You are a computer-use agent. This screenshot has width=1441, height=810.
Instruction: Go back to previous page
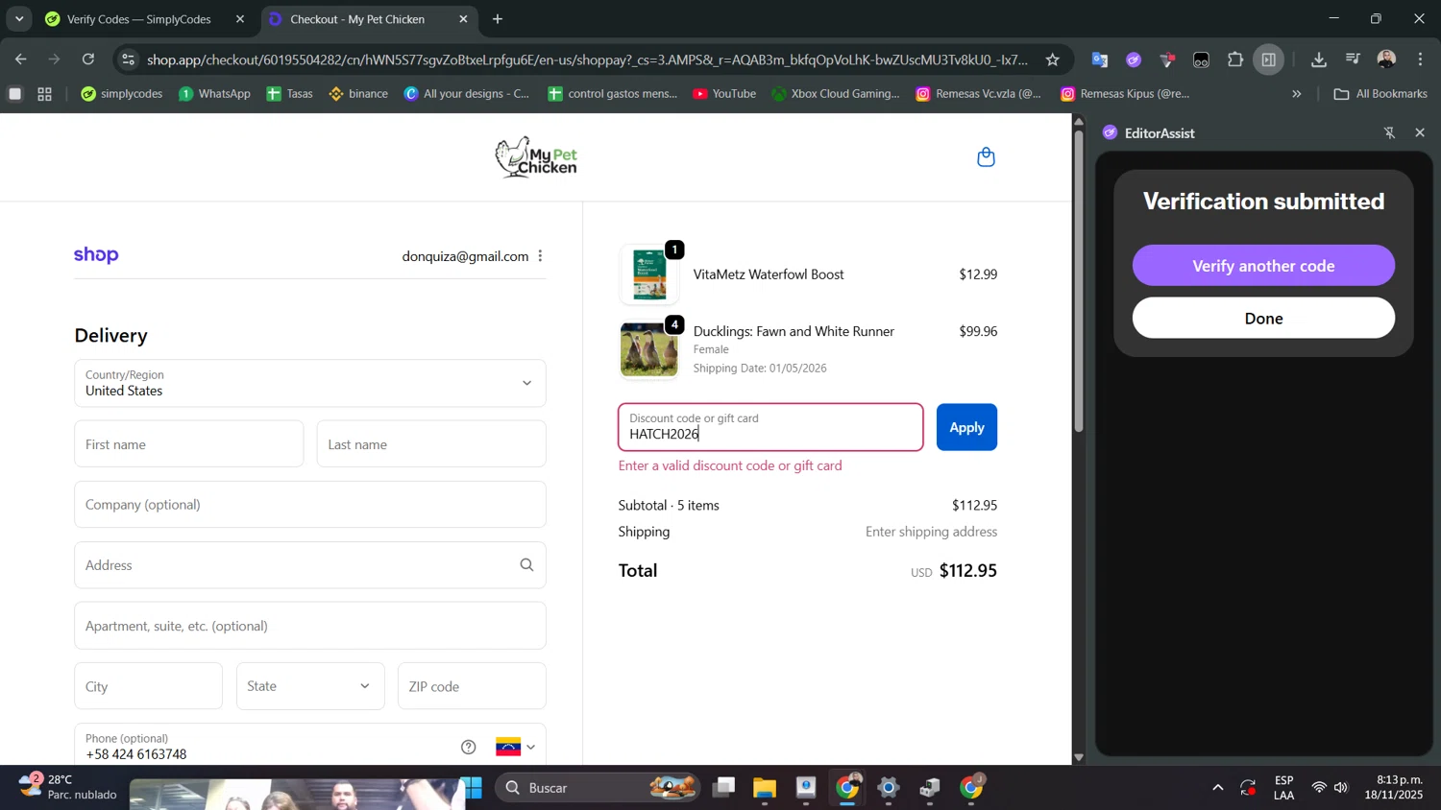point(20,60)
